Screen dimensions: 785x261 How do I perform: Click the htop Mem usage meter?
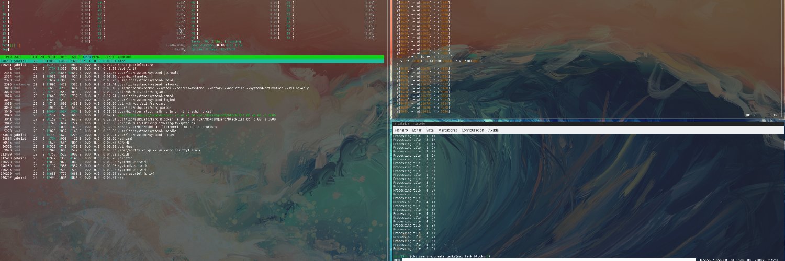click(x=94, y=45)
